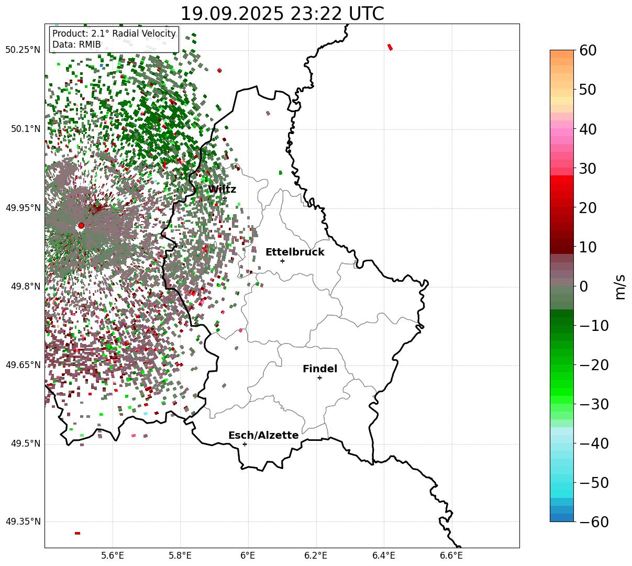The image size is (632, 566).
Task: Click the 49.5°N latitude tick label
Action: coord(25,443)
